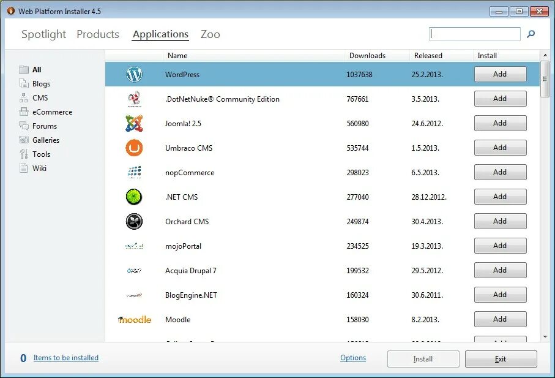The image size is (555, 378).
Task: Filter list by Blogs category
Action: (x=41, y=83)
